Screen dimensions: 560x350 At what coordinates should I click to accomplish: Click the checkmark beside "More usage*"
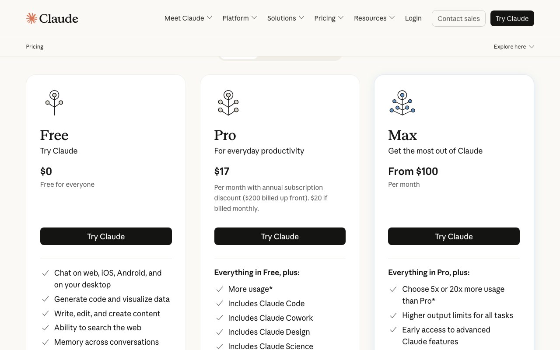(x=220, y=289)
